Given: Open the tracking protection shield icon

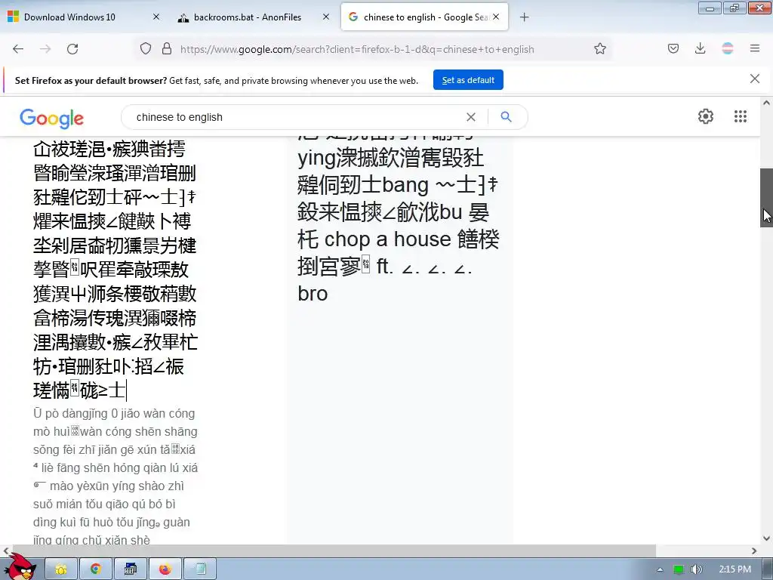Looking at the screenshot, I should click(146, 48).
